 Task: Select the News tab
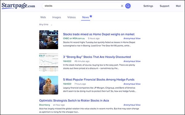coord(85,17)
